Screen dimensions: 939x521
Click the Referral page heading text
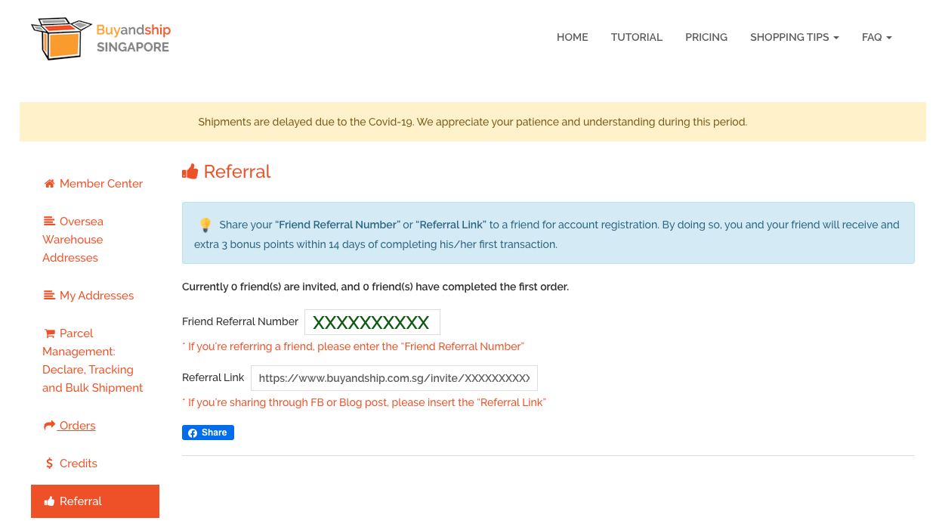pos(237,172)
